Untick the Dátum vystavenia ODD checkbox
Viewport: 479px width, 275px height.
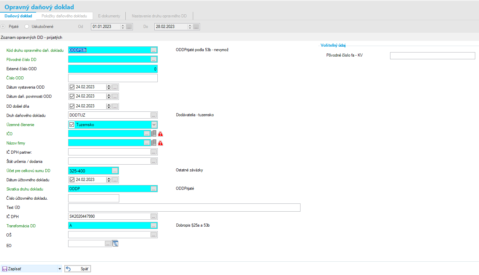point(72,87)
